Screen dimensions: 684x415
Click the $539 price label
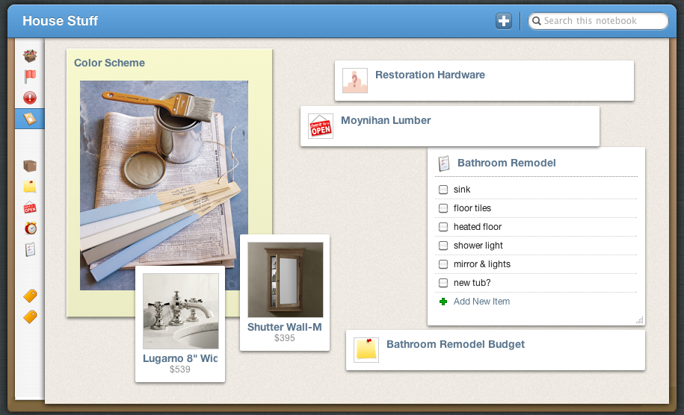click(180, 369)
